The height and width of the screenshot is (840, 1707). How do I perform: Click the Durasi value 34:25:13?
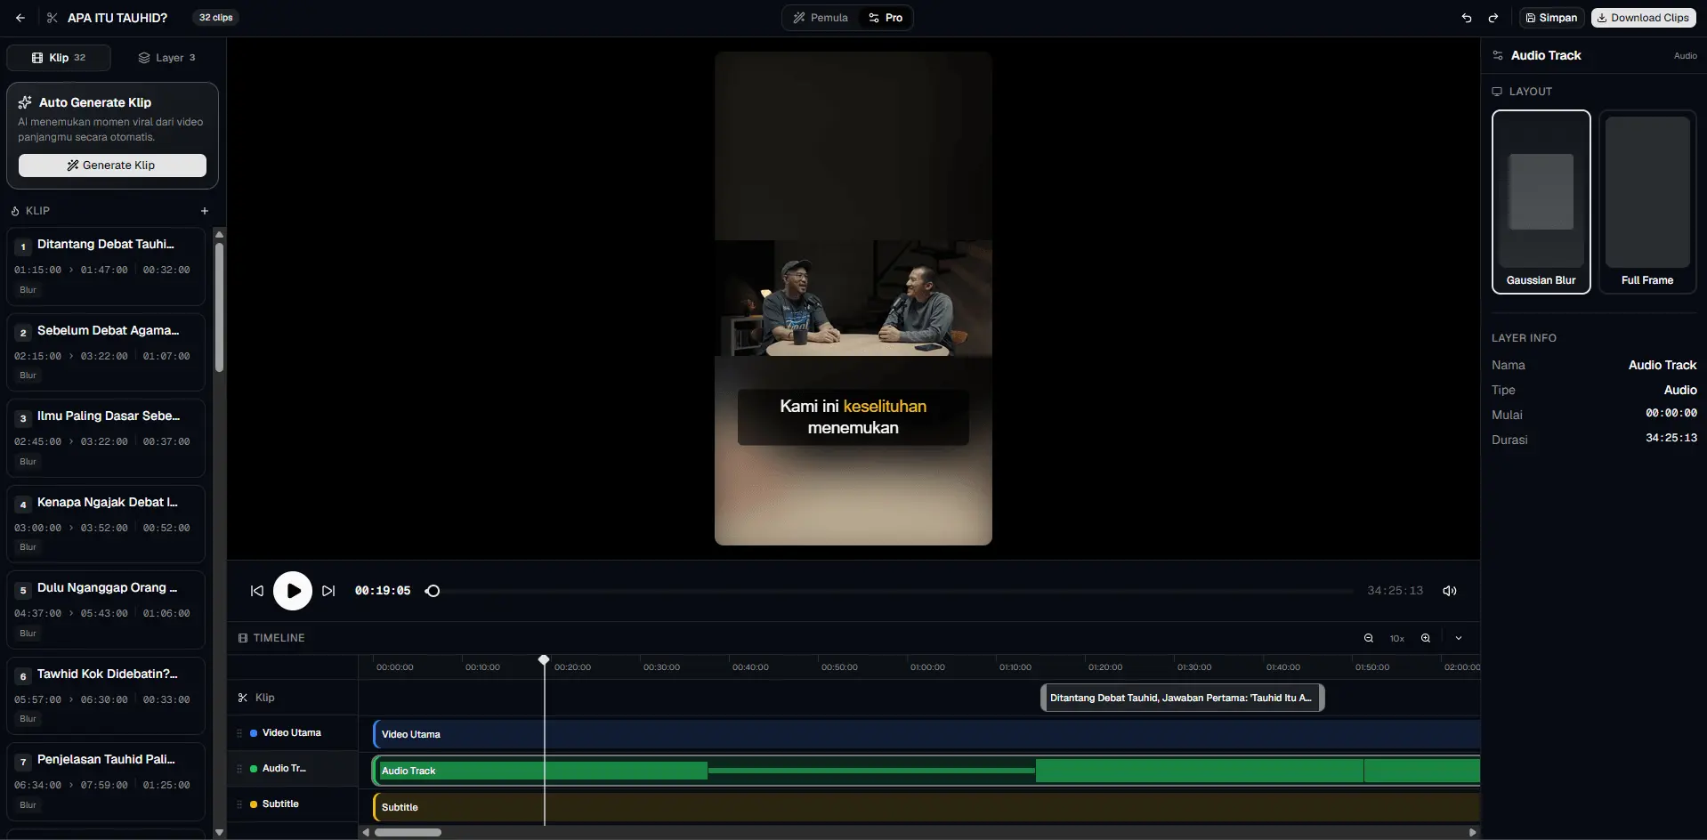click(x=1671, y=438)
